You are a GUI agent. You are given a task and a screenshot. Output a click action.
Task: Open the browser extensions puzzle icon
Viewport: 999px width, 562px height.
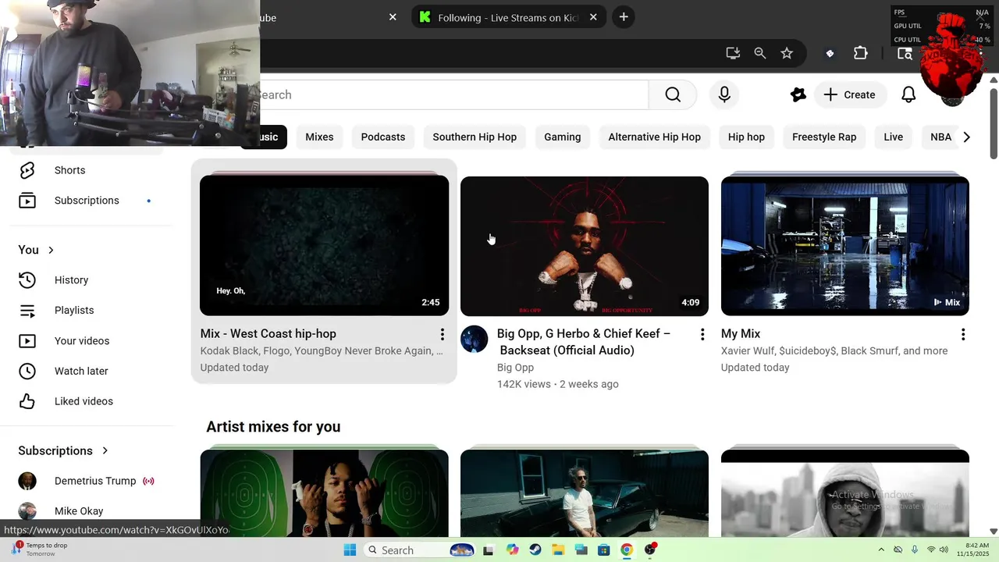click(860, 53)
